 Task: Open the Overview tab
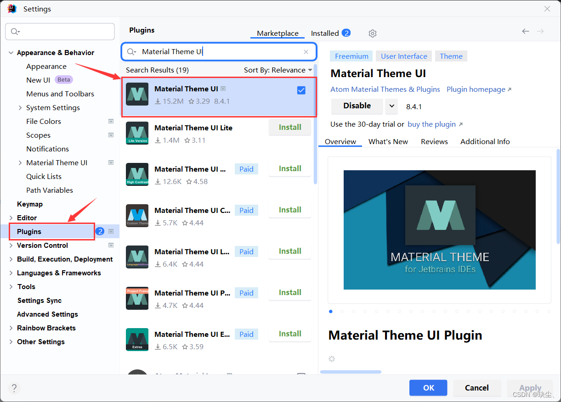340,141
